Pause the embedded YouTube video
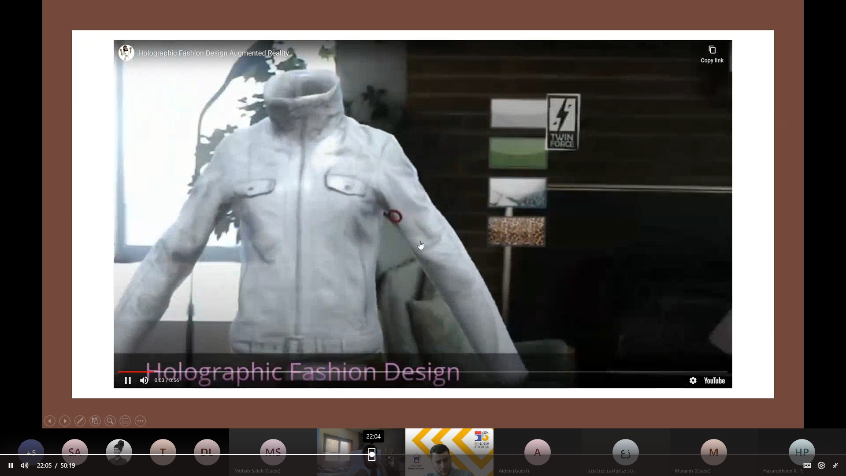This screenshot has height=476, width=846. pos(128,380)
